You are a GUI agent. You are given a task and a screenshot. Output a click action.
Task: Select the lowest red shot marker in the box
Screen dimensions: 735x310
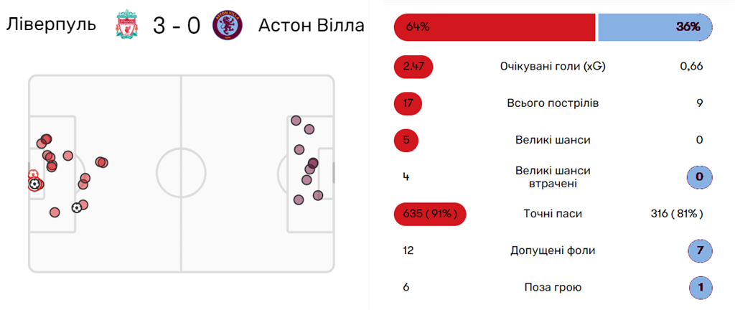point(55,212)
